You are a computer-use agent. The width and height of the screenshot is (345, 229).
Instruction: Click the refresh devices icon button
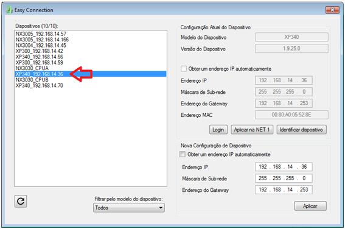[21, 201]
